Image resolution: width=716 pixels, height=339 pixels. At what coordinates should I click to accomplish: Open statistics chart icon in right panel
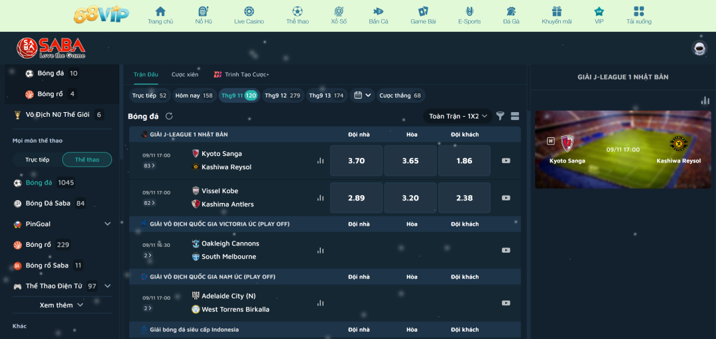(x=705, y=101)
